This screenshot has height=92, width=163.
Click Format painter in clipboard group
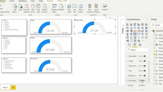pyautogui.click(x=5, y=12)
